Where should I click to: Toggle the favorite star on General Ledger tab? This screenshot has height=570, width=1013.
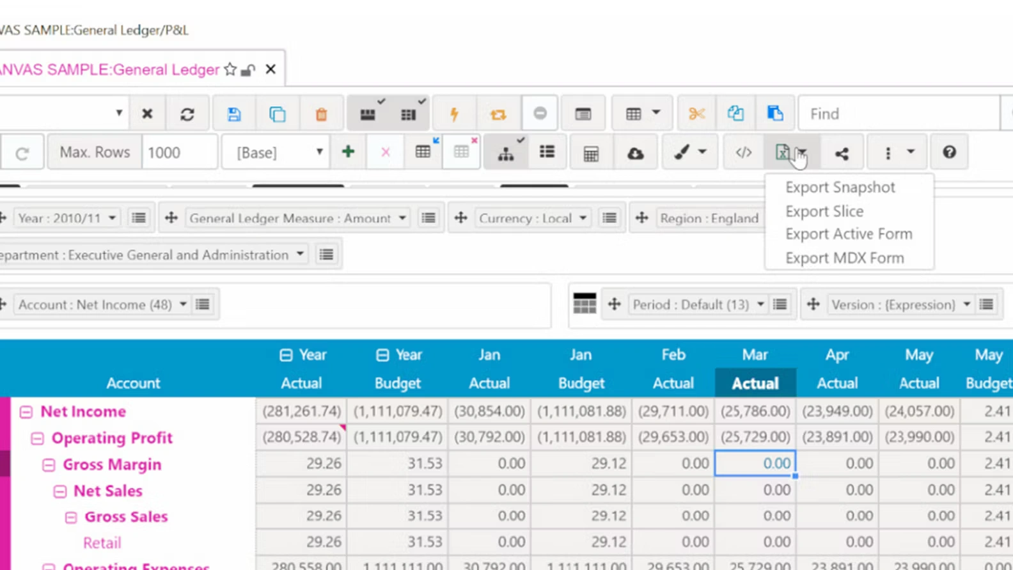(x=230, y=69)
